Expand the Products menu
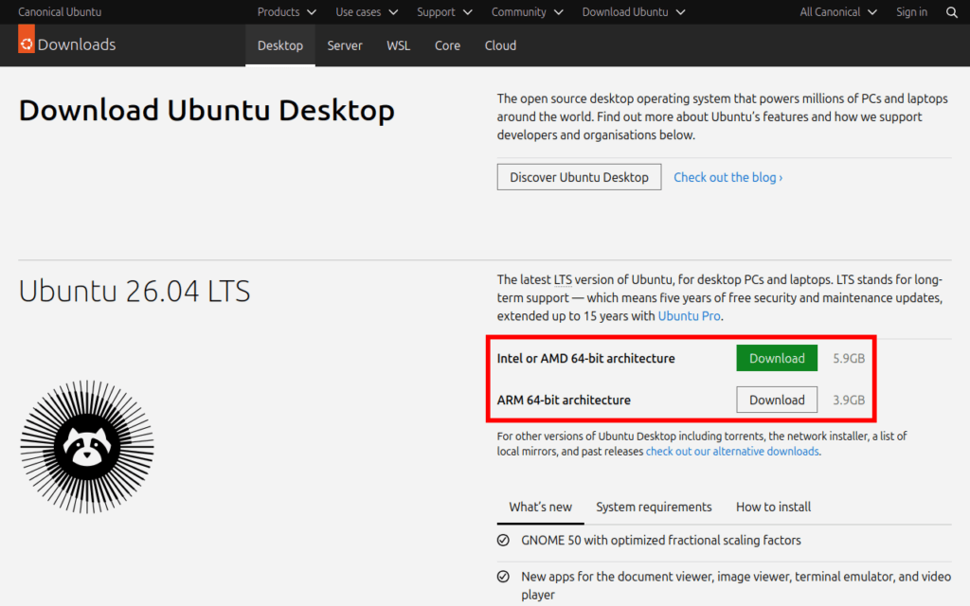Viewport: 970px width, 606px height. pos(286,12)
